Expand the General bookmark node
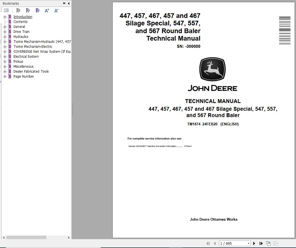Viewport: 296px width, 248px height. (x=5, y=27)
